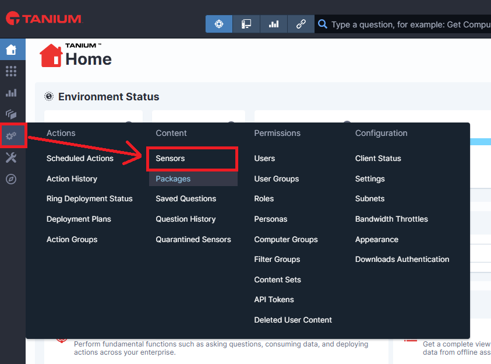
Task: Open Roles under Permissions
Action: point(264,199)
